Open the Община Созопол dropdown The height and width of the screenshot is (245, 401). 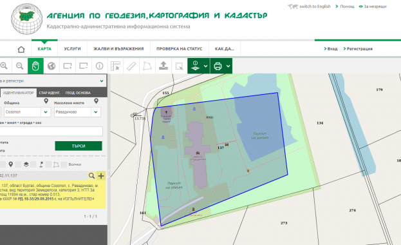46,112
